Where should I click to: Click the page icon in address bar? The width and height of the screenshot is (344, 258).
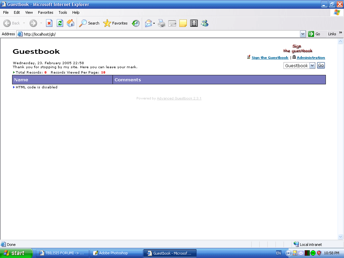coord(20,34)
